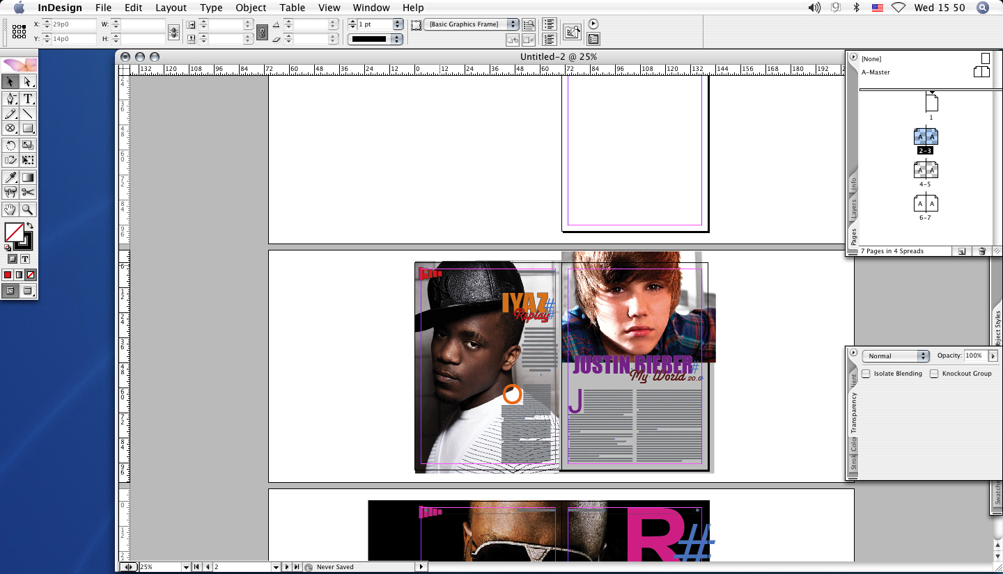1003x574 pixels.
Task: Select the Eyedropper tool
Action: [x=10, y=177]
